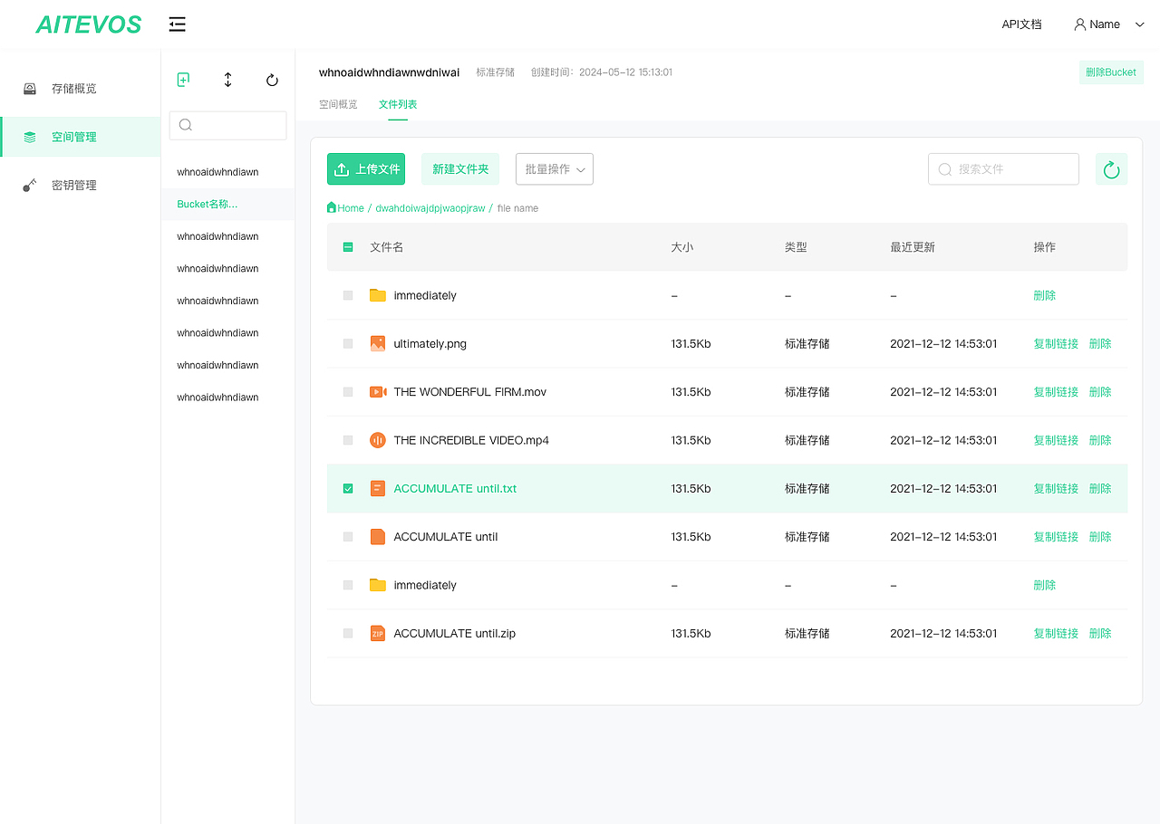Image resolution: width=1160 pixels, height=824 pixels.
Task: Click search magnifier in bucket search box
Action: coord(186,125)
